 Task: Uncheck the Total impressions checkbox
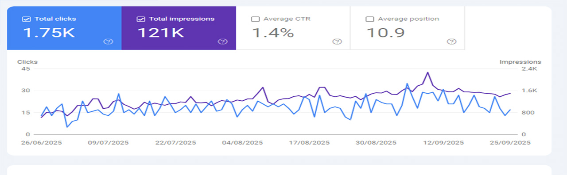[141, 19]
